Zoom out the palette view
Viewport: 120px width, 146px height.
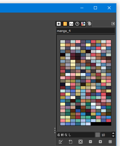90,142
